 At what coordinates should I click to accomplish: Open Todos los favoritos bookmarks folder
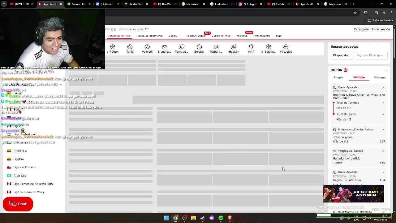[x=380, y=20]
